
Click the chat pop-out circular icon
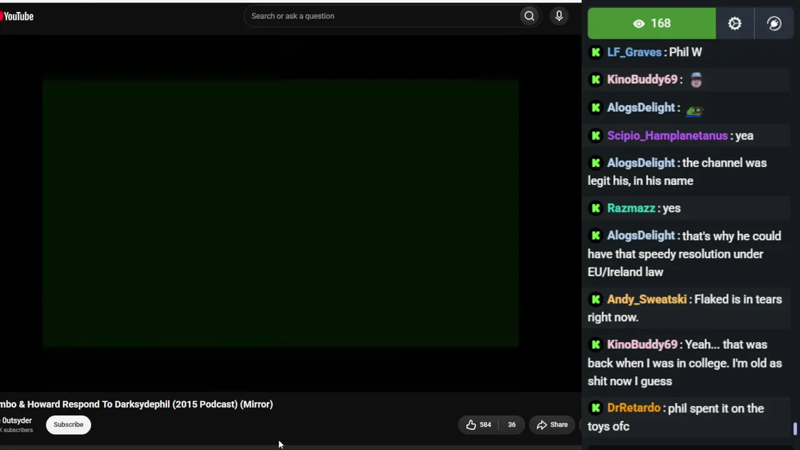tap(774, 24)
